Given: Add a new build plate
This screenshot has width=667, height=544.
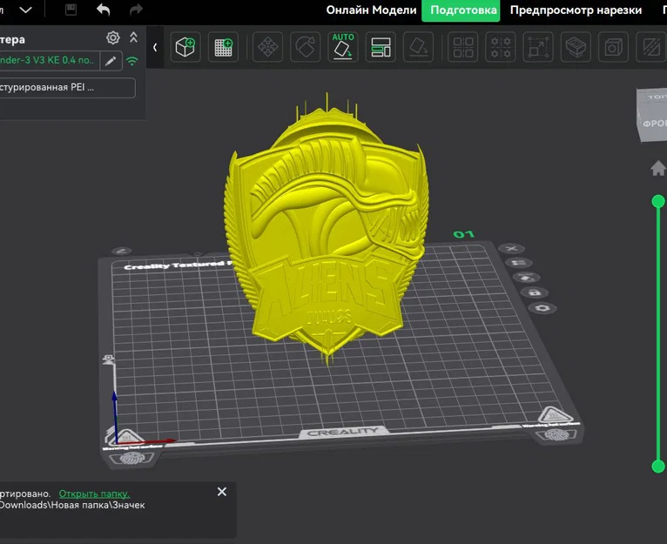Looking at the screenshot, I should (223, 47).
